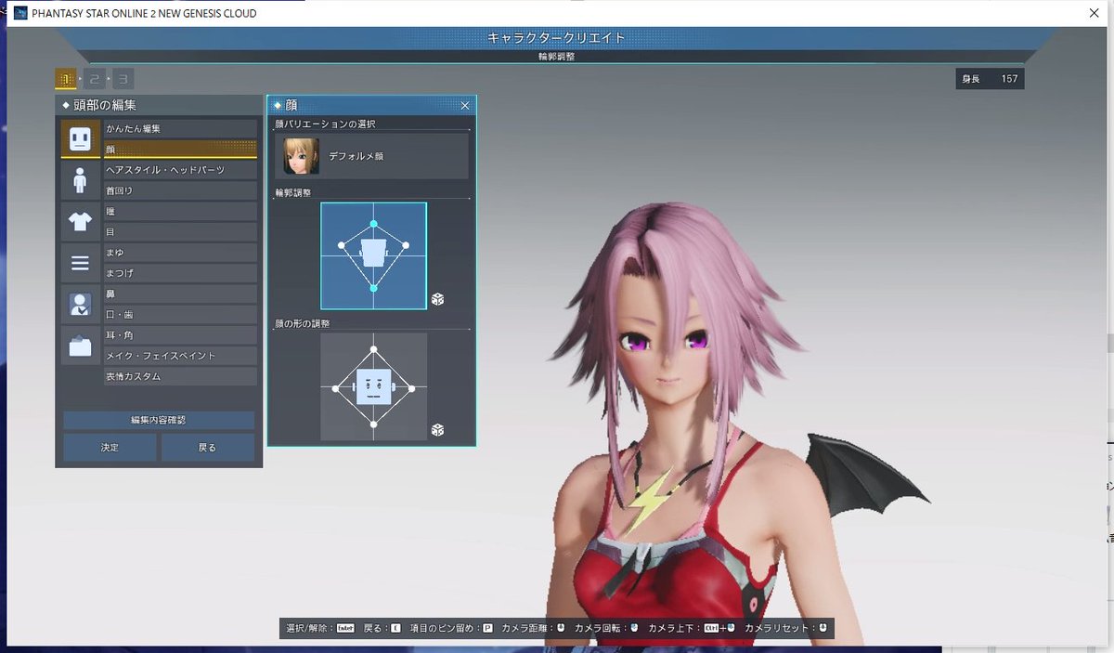This screenshot has width=1114, height=653.
Task: Click the カメラリセット hint in bottom bar
Action: (x=785, y=629)
